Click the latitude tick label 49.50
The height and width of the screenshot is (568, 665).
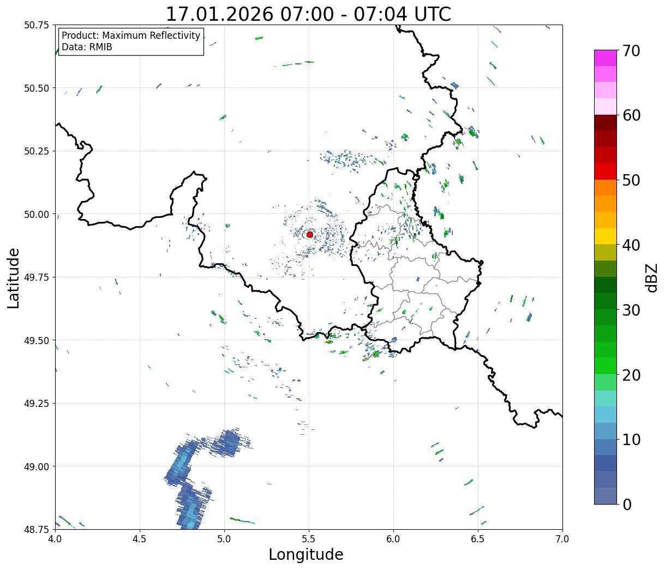[37, 340]
